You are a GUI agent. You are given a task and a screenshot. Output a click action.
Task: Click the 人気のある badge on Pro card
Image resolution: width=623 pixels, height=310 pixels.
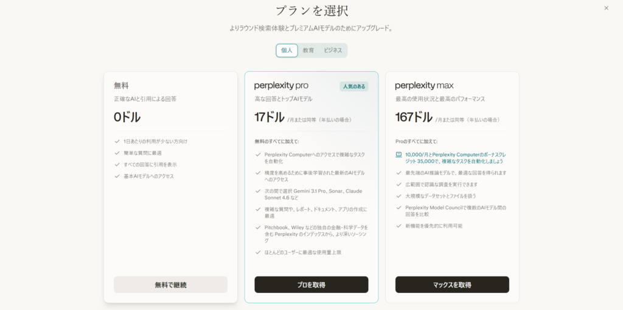coord(354,86)
